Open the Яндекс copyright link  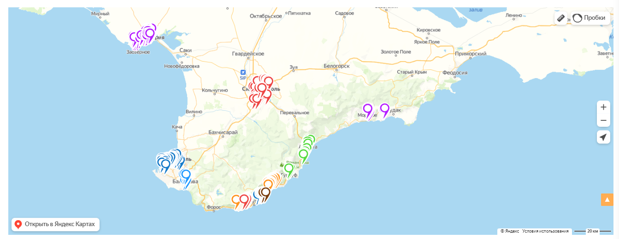click(509, 231)
